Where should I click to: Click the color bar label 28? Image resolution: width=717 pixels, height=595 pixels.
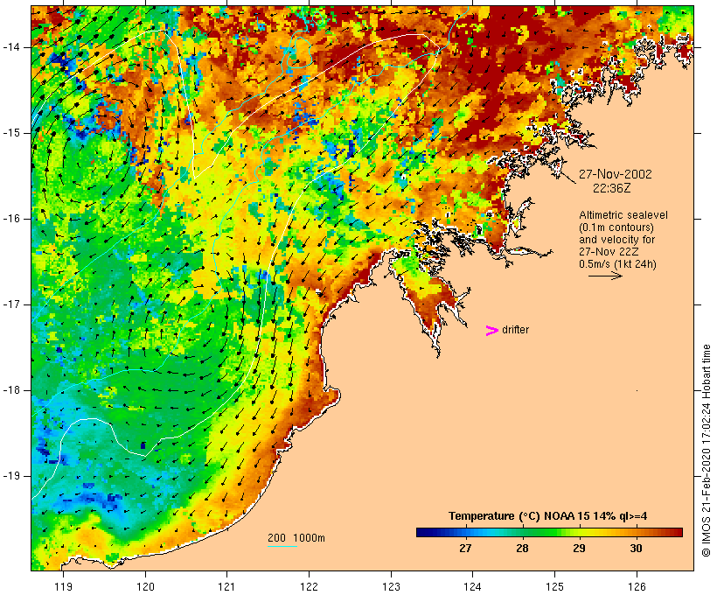(522, 549)
